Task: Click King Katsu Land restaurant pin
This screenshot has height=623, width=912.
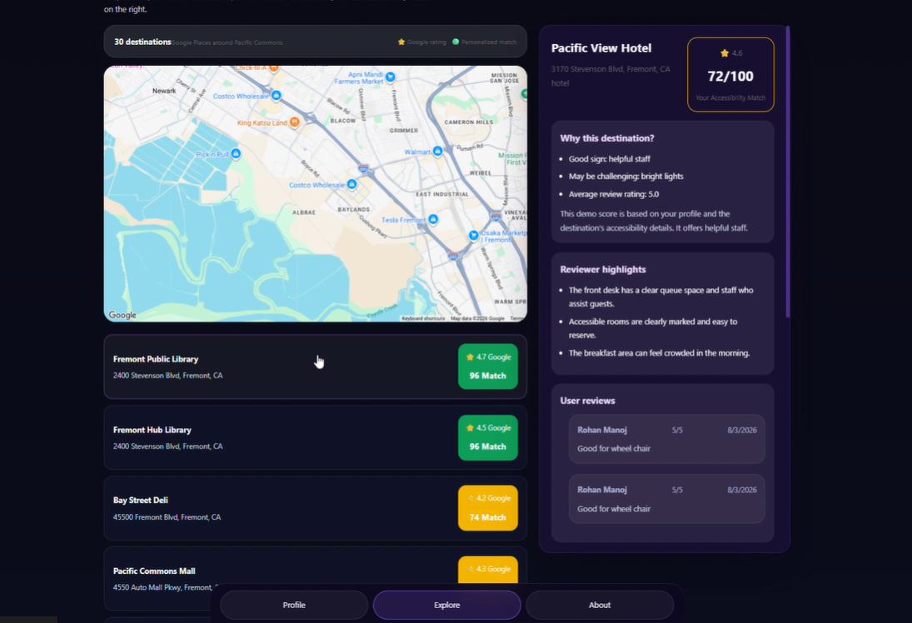Action: 295,122
